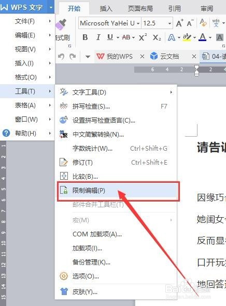Open the phonetic guide wén icon

pos(216,23)
